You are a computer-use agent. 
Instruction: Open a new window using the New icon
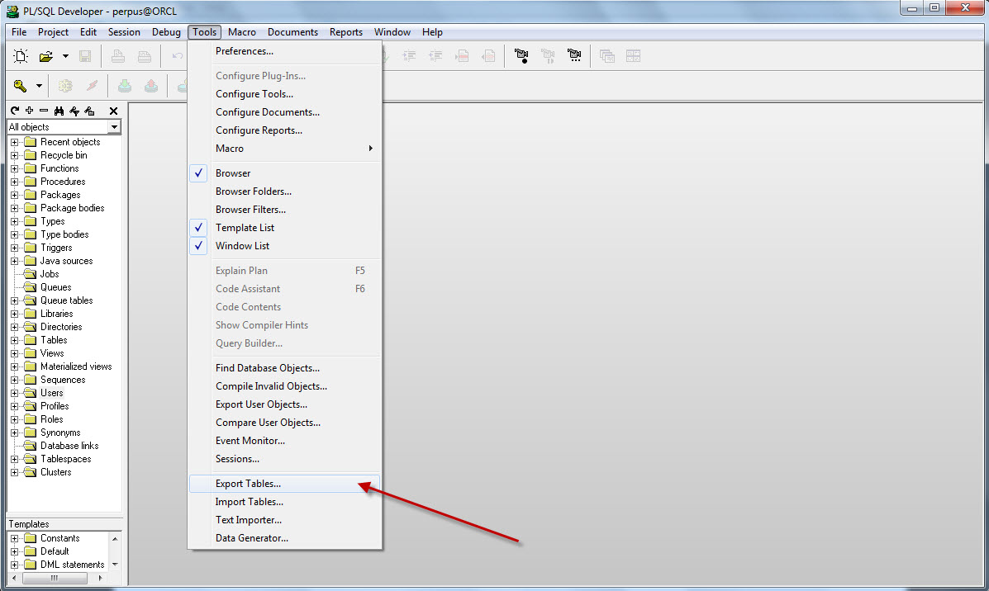tap(21, 55)
